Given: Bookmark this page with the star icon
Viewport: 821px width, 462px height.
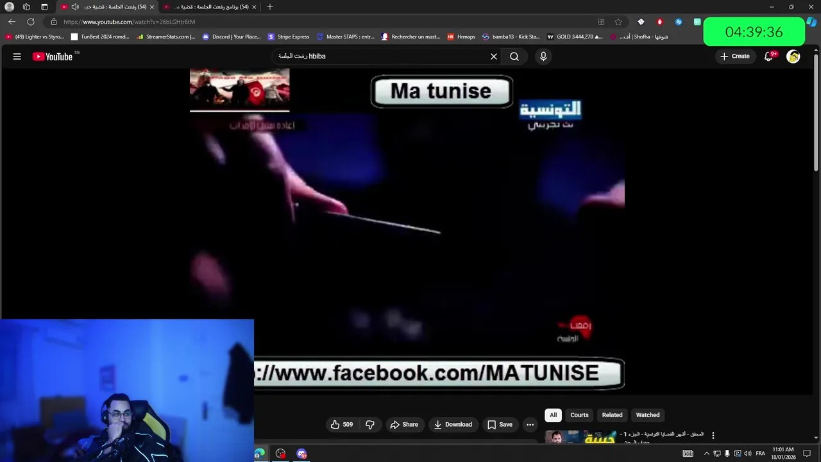Looking at the screenshot, I should pos(618,22).
